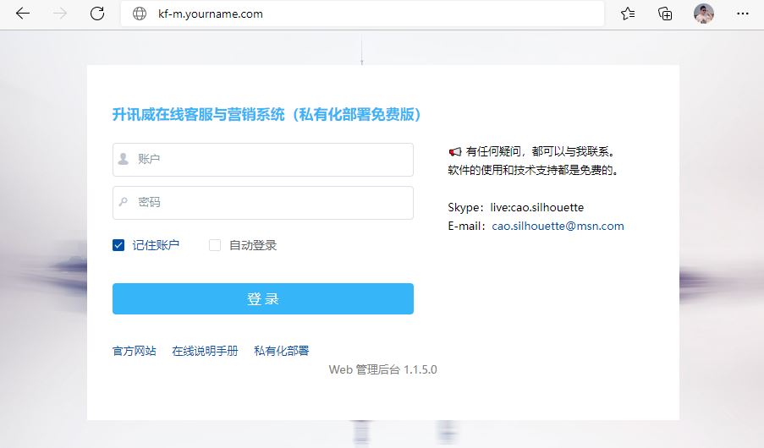Click the 升讯威在线客服与营销系统 title
Screen dimensions: 764x448
coord(267,114)
